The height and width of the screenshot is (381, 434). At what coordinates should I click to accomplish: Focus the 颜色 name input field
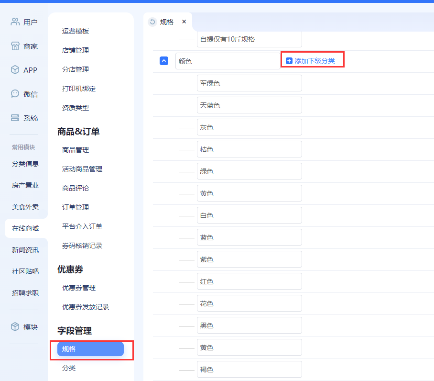click(228, 61)
